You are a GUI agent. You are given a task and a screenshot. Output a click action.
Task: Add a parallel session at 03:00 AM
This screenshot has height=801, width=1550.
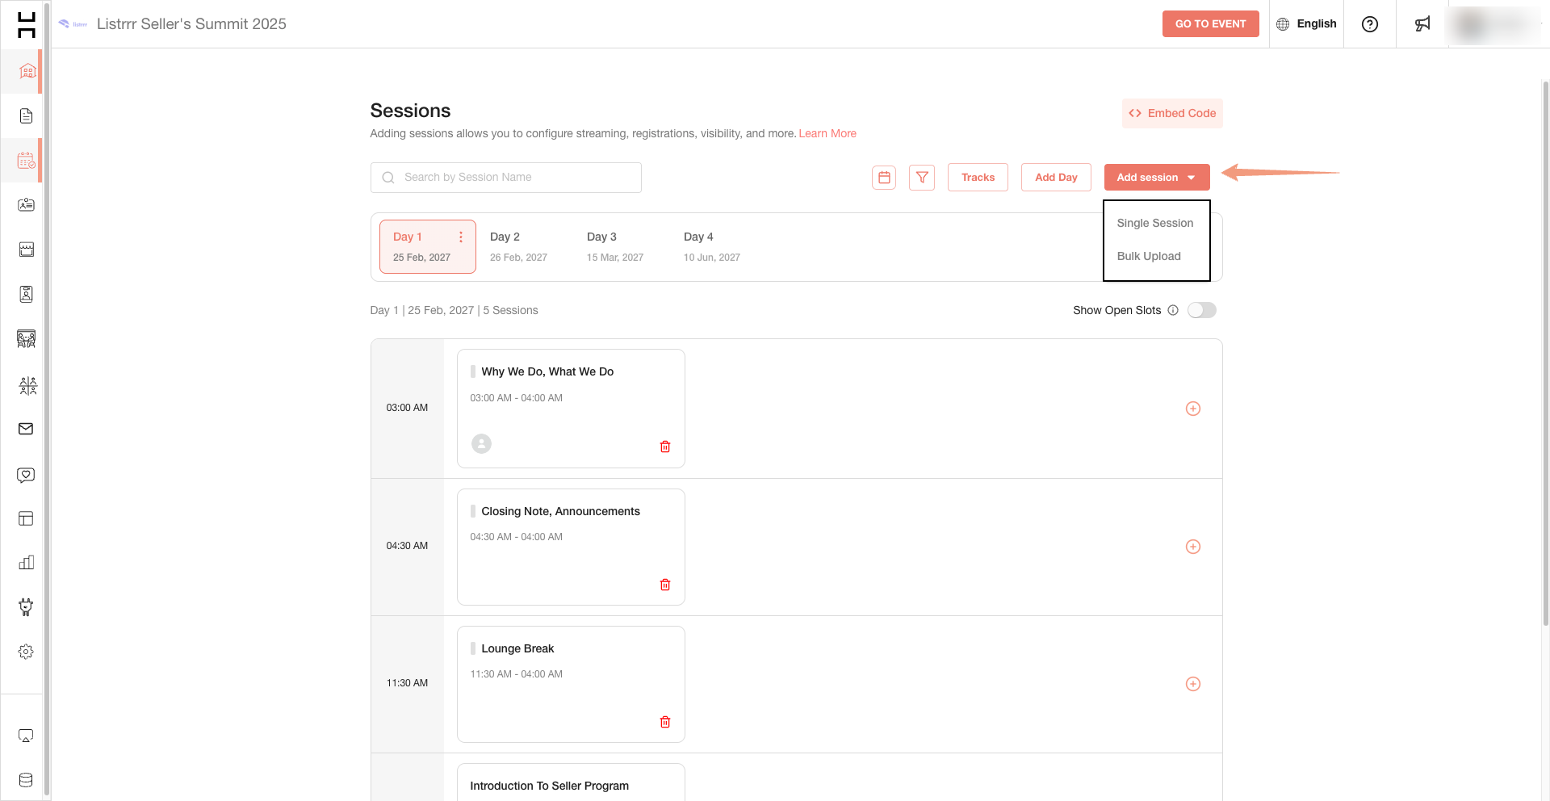point(1193,409)
